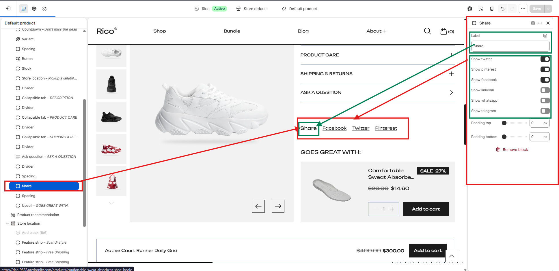Disable the Show pinterest toggle
The height and width of the screenshot is (271, 559).
pos(545,69)
